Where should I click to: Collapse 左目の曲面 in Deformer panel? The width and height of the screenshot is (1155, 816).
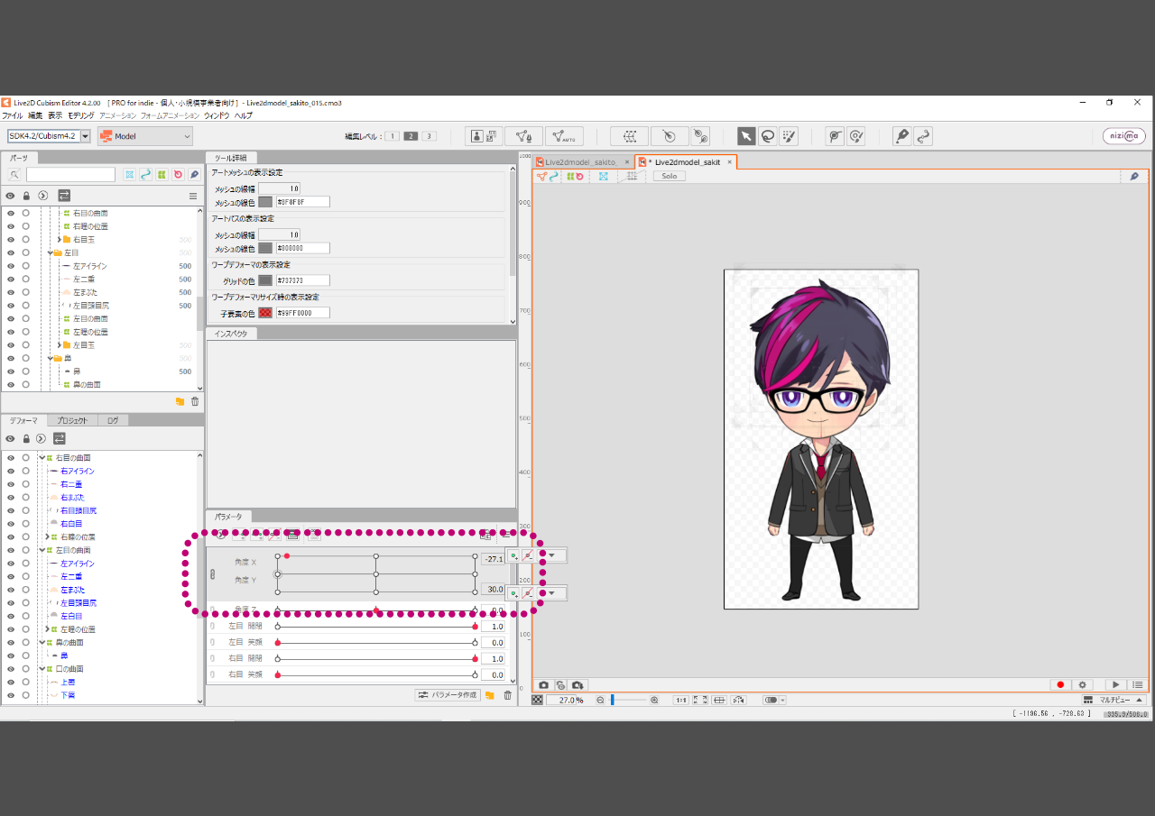(42, 550)
